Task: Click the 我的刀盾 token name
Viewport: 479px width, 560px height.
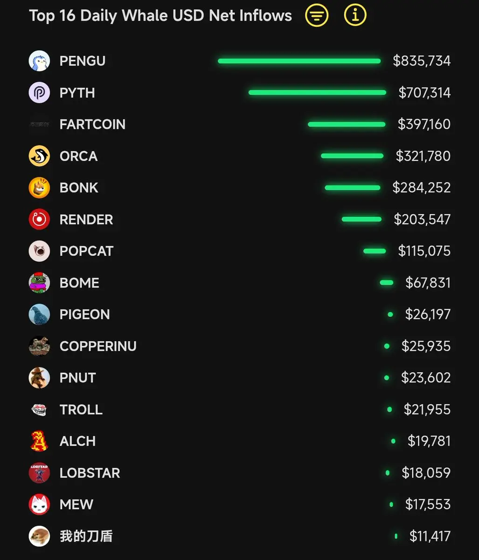Action: coord(86,536)
